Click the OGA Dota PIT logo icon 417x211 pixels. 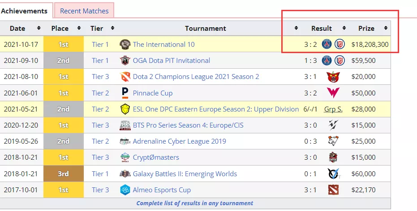[125, 61]
